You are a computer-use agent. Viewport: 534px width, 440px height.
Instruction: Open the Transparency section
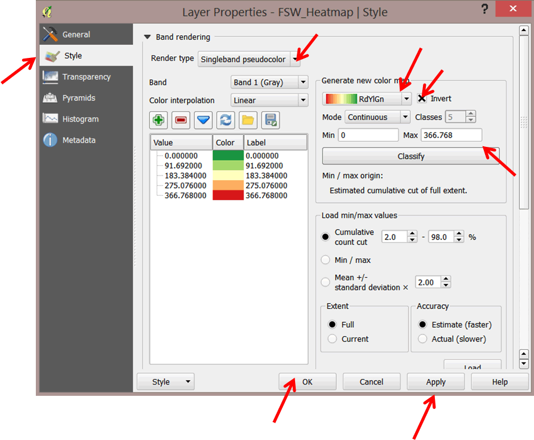coord(86,77)
